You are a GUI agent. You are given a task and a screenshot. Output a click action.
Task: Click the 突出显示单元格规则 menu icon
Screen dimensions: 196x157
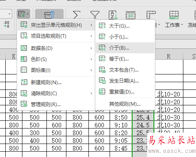24,25
